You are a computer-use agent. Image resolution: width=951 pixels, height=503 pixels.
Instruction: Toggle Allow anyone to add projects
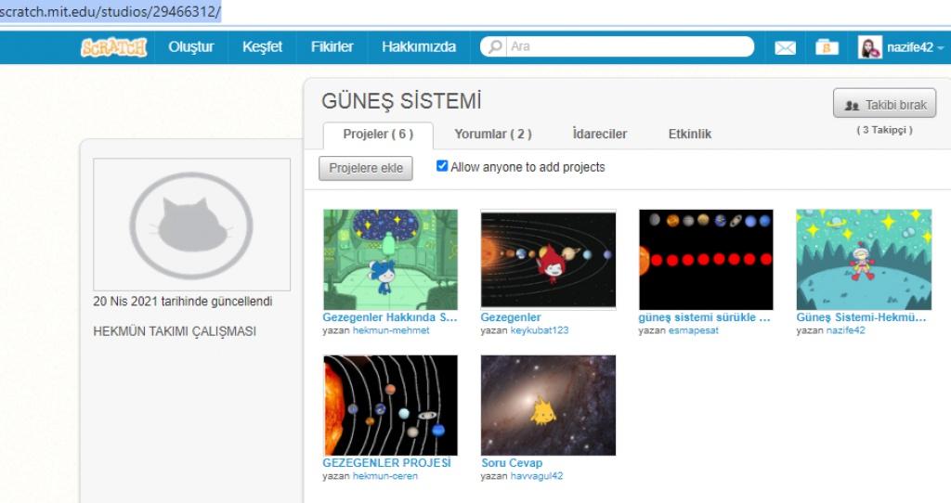click(442, 167)
